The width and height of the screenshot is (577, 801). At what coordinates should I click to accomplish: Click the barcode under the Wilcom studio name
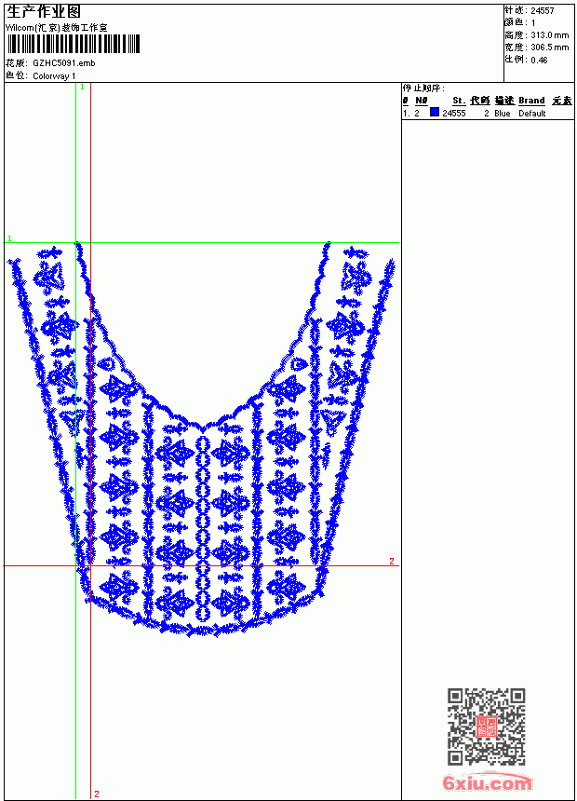tap(73, 44)
